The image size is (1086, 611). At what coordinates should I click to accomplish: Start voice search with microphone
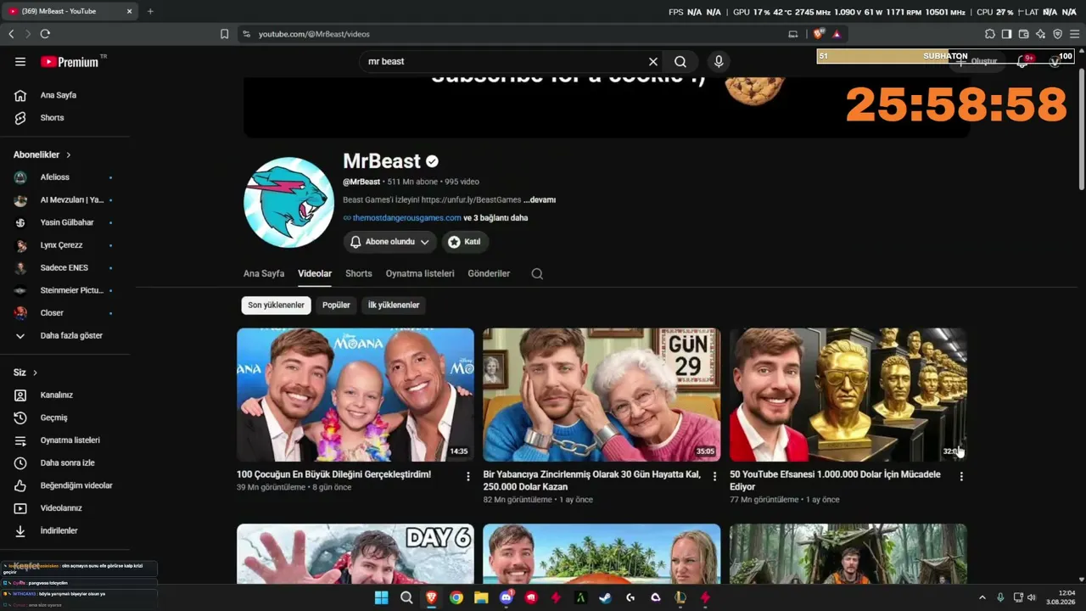click(719, 61)
